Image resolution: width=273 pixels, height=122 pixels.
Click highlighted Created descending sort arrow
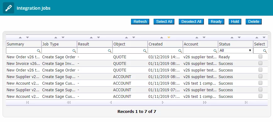click(169, 37)
